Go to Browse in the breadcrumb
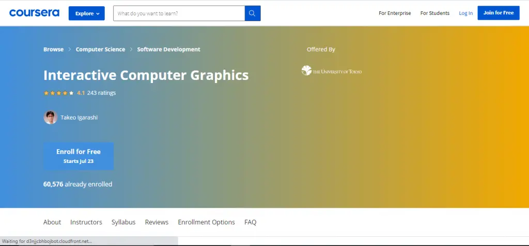 pos(53,50)
